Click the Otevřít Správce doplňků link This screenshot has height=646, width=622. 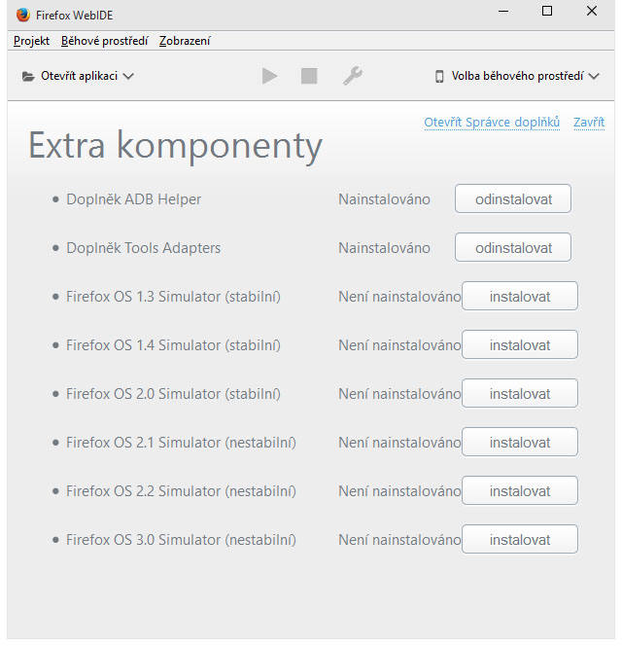pyautogui.click(x=492, y=123)
